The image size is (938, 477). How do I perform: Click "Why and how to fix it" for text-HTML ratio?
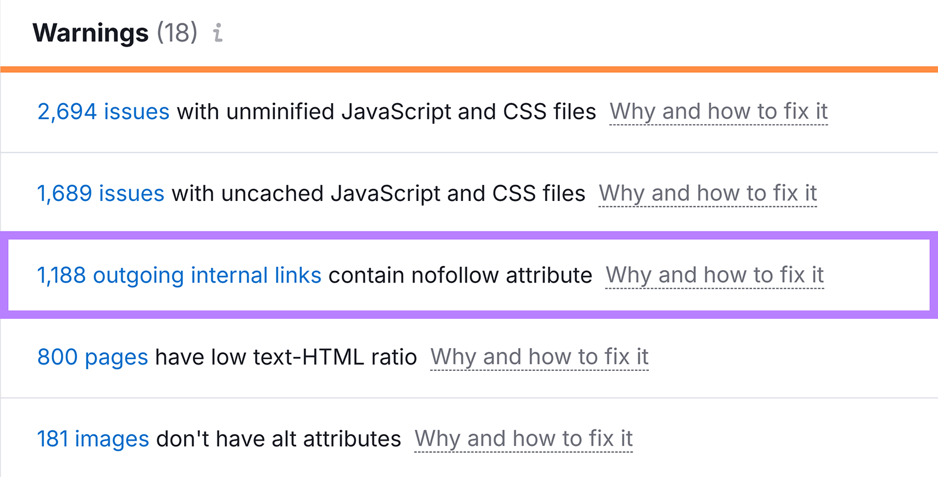tap(539, 357)
